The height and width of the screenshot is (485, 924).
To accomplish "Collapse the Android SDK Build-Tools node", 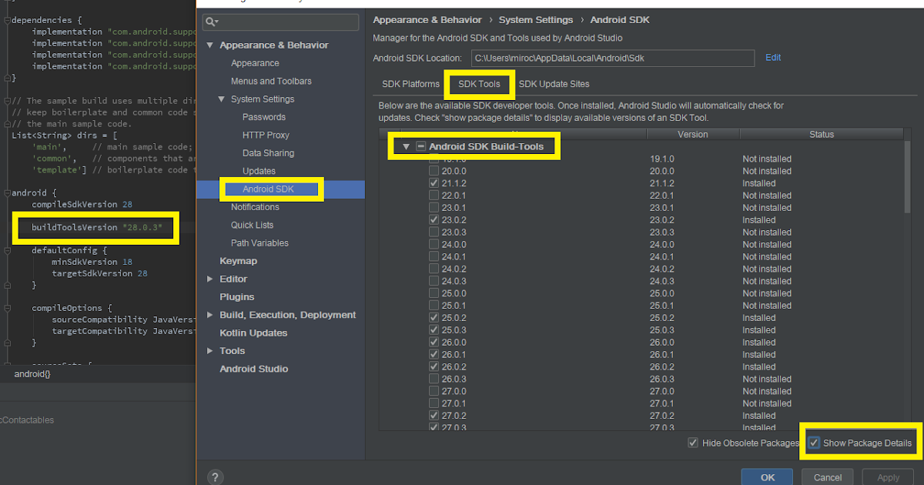I will [x=406, y=145].
